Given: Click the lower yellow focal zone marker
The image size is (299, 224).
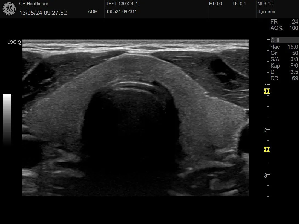Looking at the screenshot, I should [267, 149].
